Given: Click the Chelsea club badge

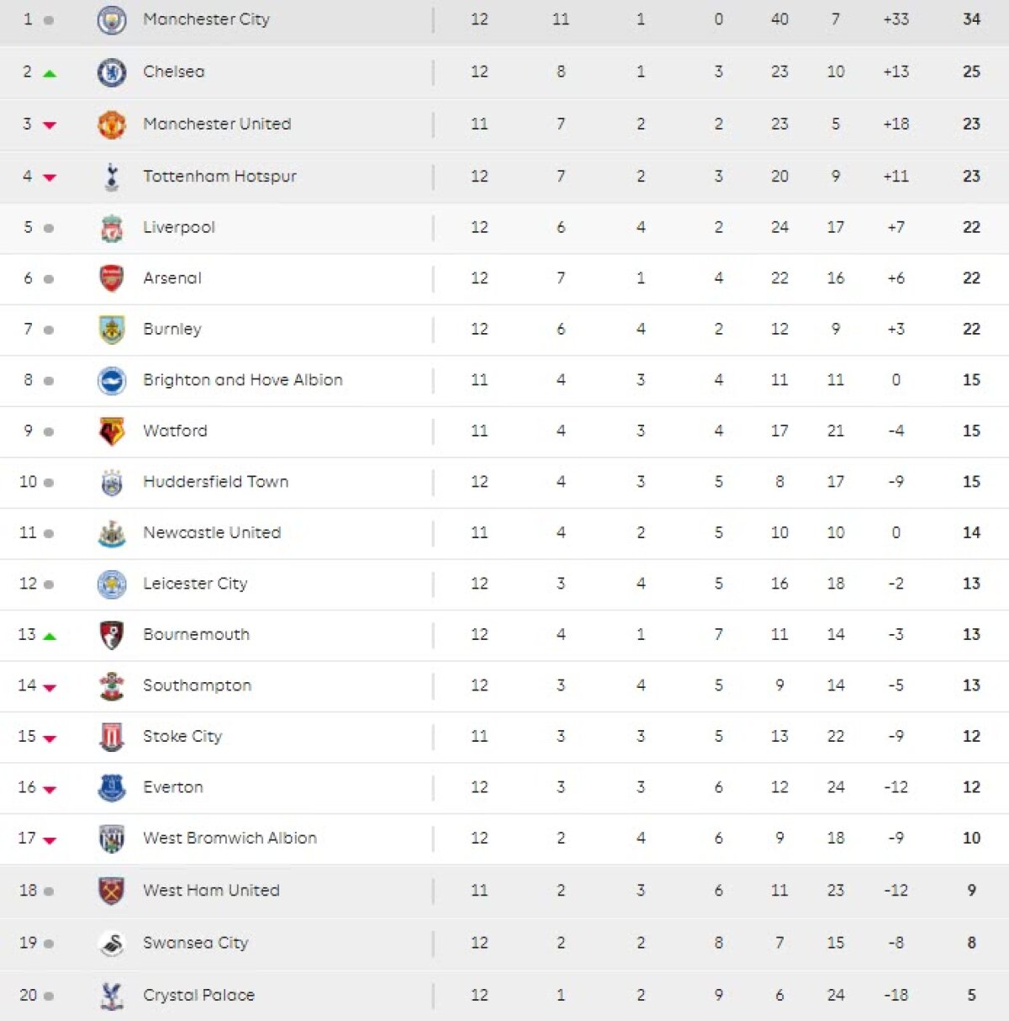Looking at the screenshot, I should (x=112, y=72).
